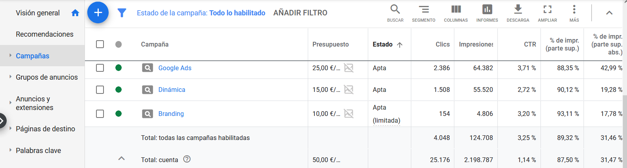Open the Buscar search tool
This screenshot has width=627, height=168.
click(x=395, y=13)
